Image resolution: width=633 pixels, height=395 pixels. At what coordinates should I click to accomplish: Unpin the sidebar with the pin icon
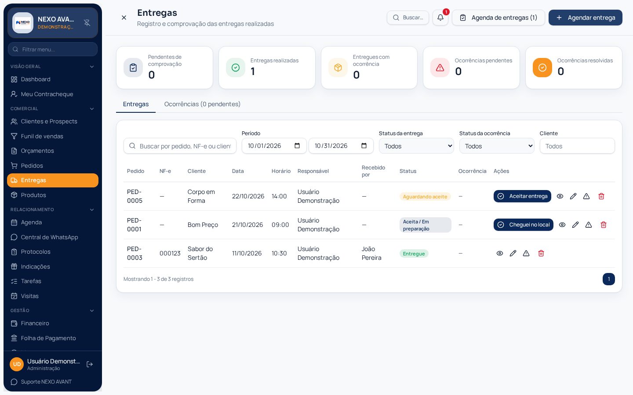pos(87,23)
